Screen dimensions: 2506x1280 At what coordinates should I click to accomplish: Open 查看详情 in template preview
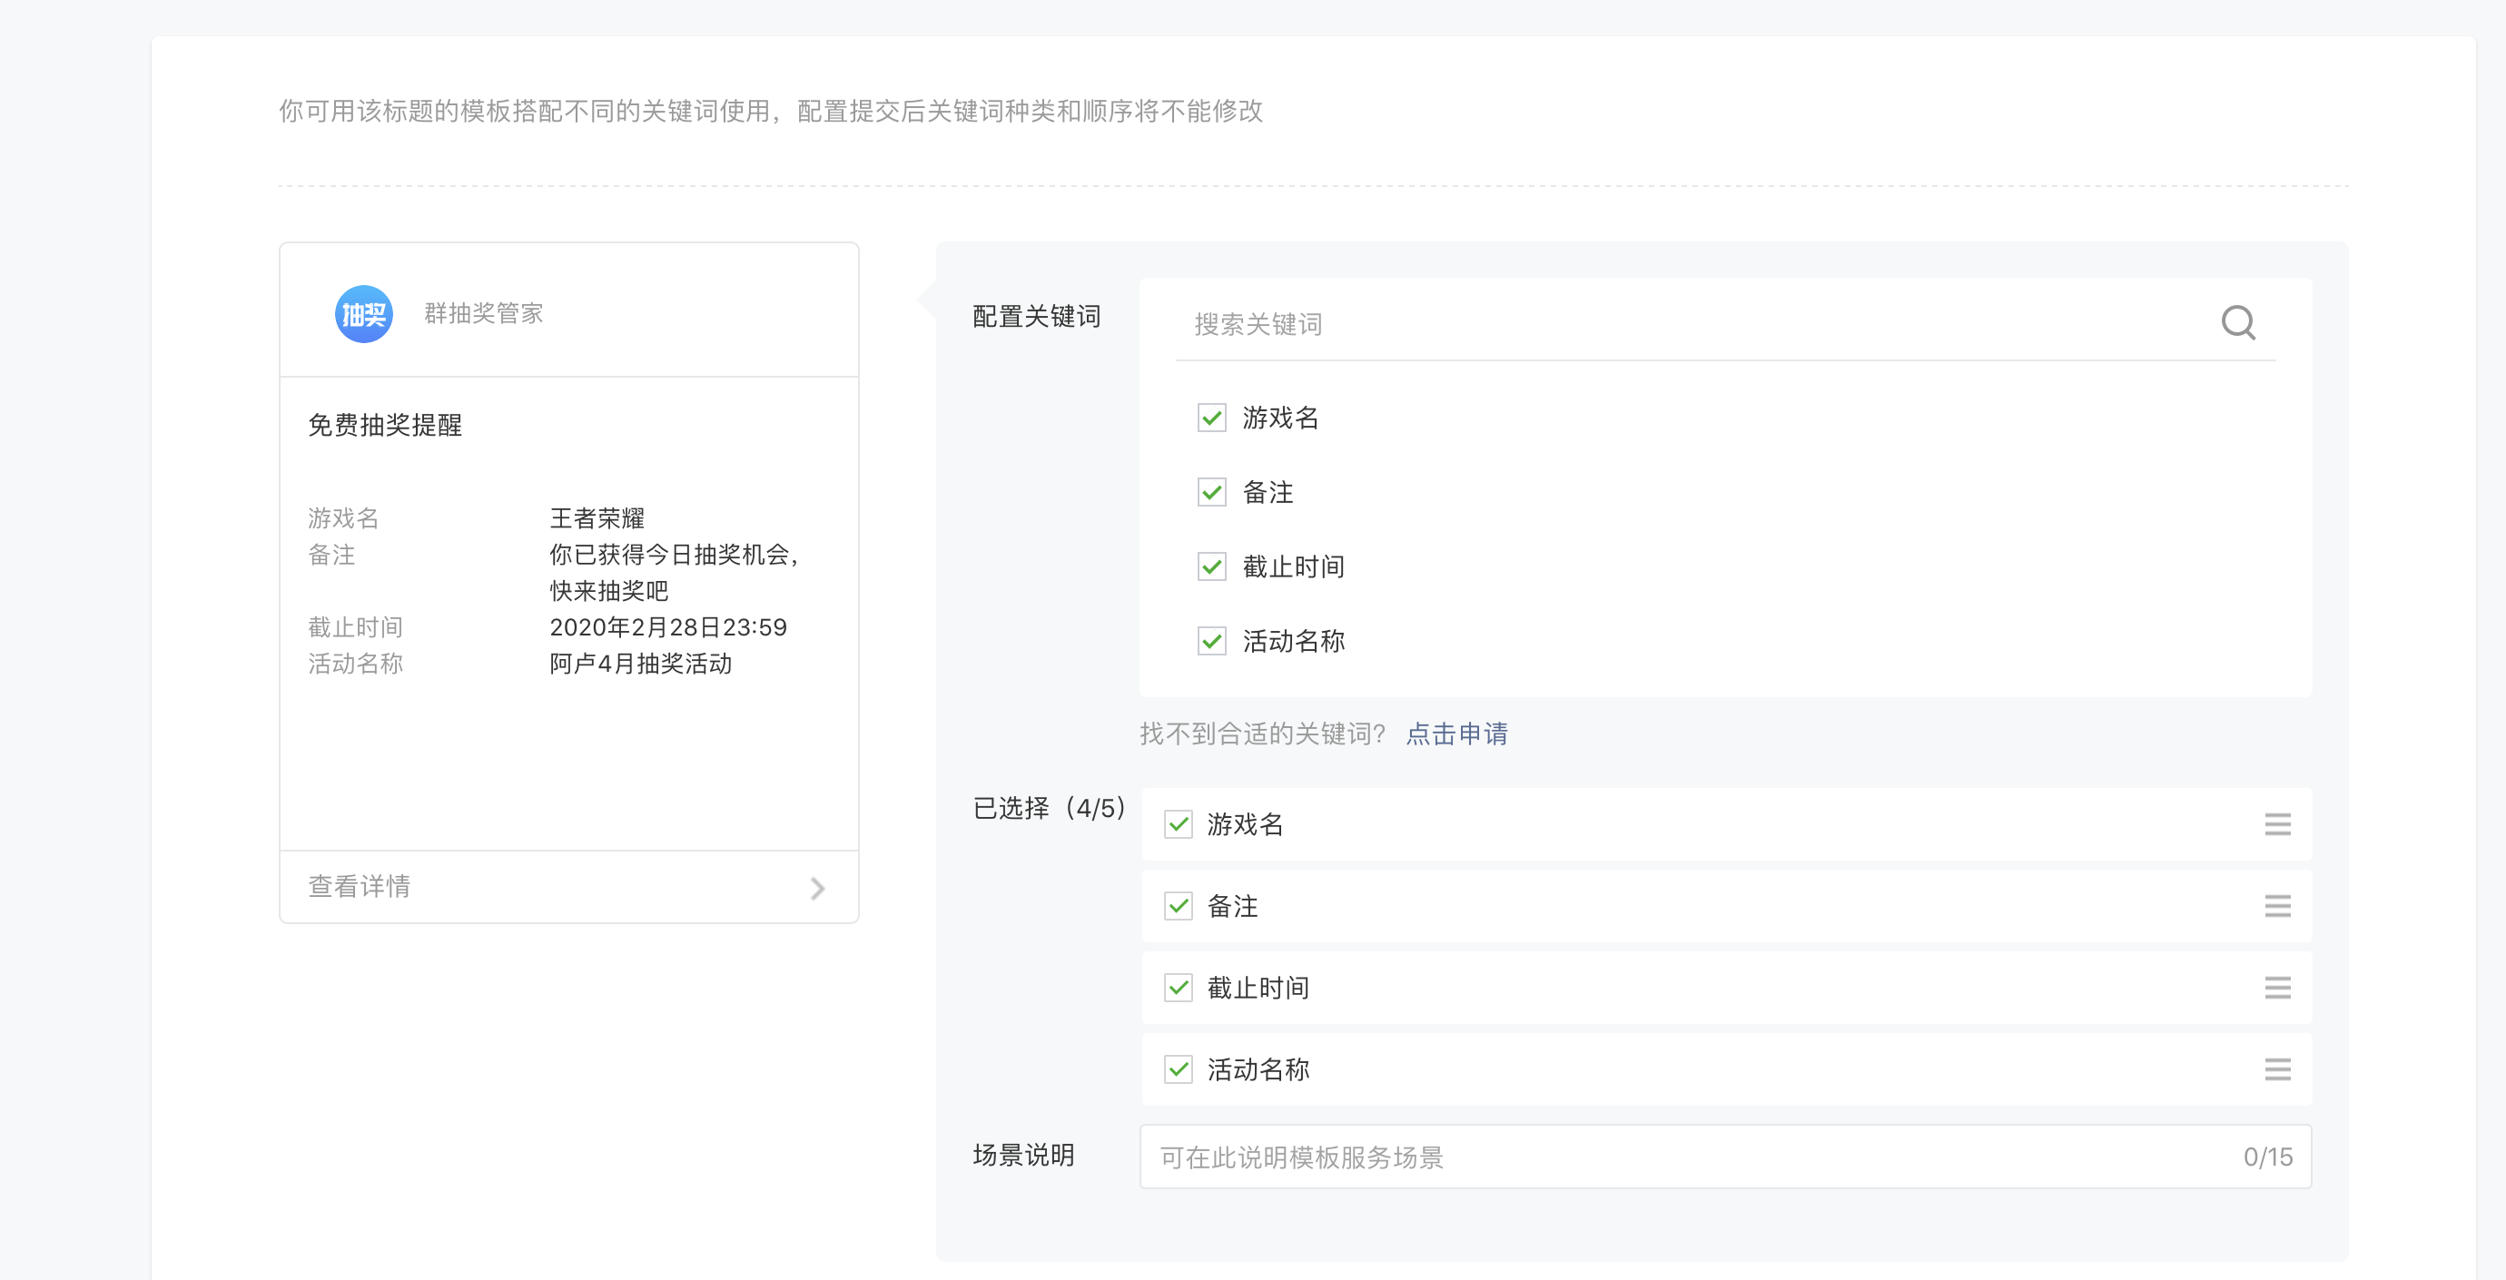[x=360, y=886]
